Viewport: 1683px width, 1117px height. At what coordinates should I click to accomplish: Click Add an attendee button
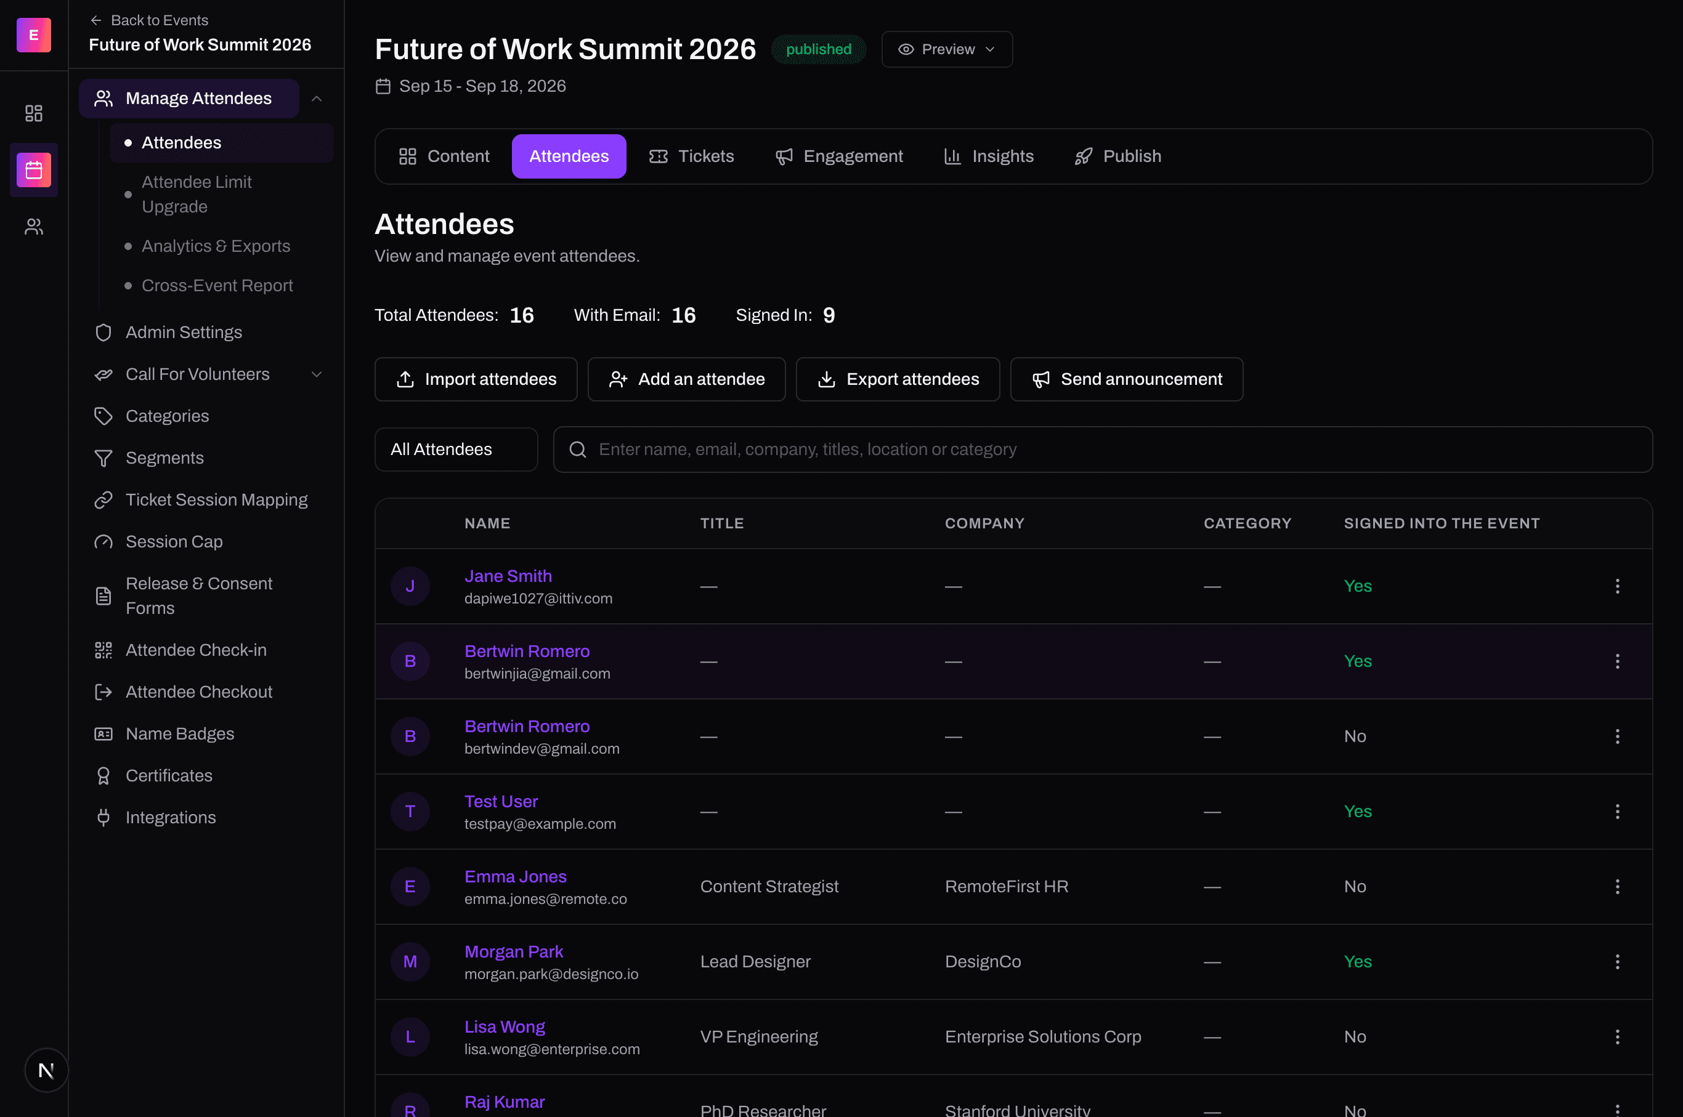(x=687, y=379)
